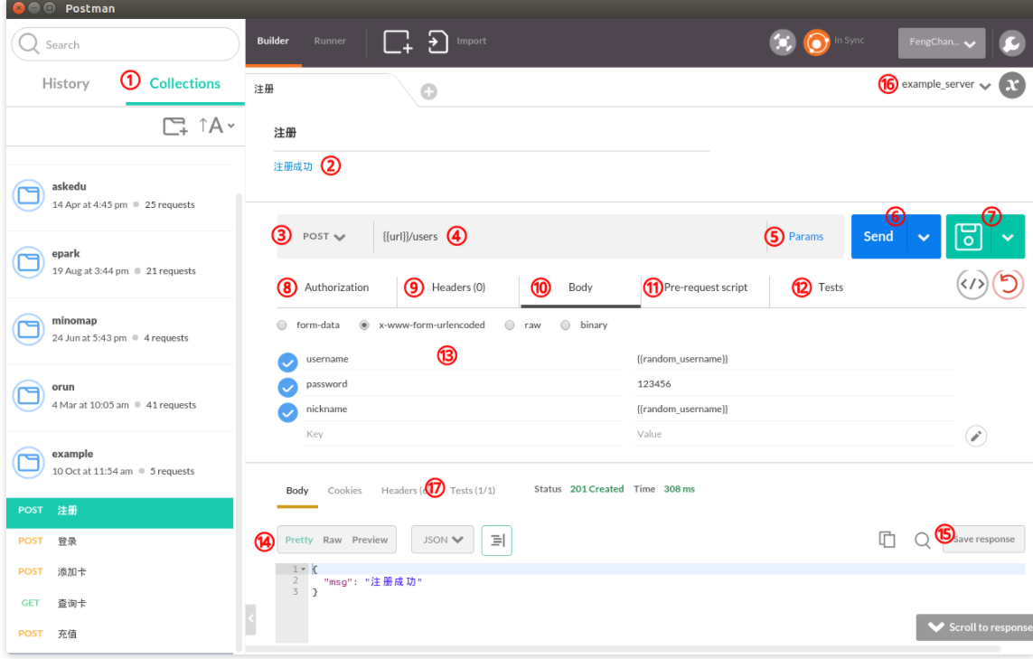Click the blue Send button
The width and height of the screenshot is (1033, 659).
[878, 237]
